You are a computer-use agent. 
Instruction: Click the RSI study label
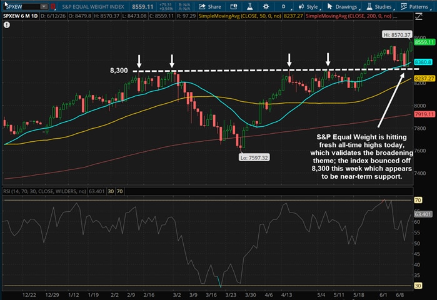pyautogui.click(x=44, y=191)
